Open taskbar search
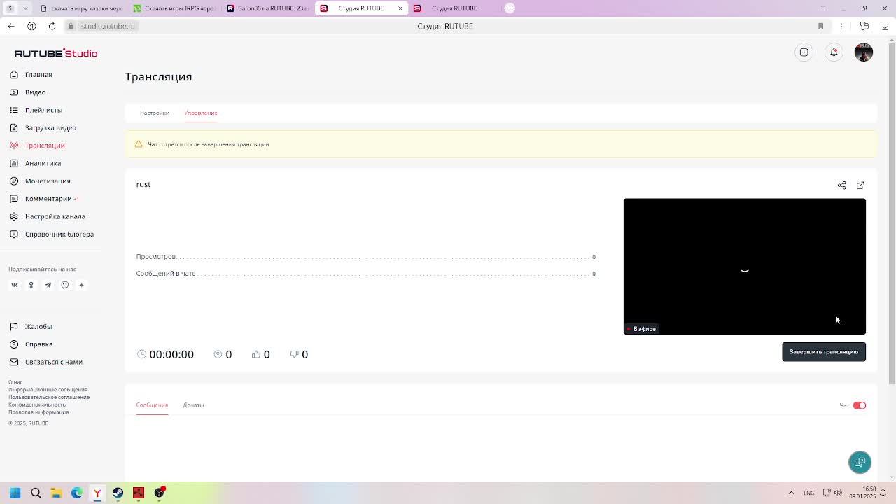Screen dimensions: 896x504 [36, 493]
